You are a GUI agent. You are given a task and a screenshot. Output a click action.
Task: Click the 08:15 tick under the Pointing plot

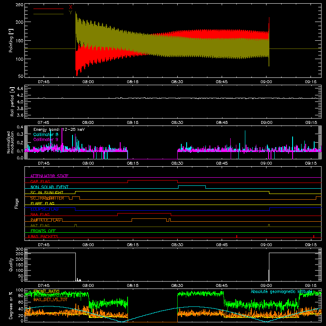[133, 82]
